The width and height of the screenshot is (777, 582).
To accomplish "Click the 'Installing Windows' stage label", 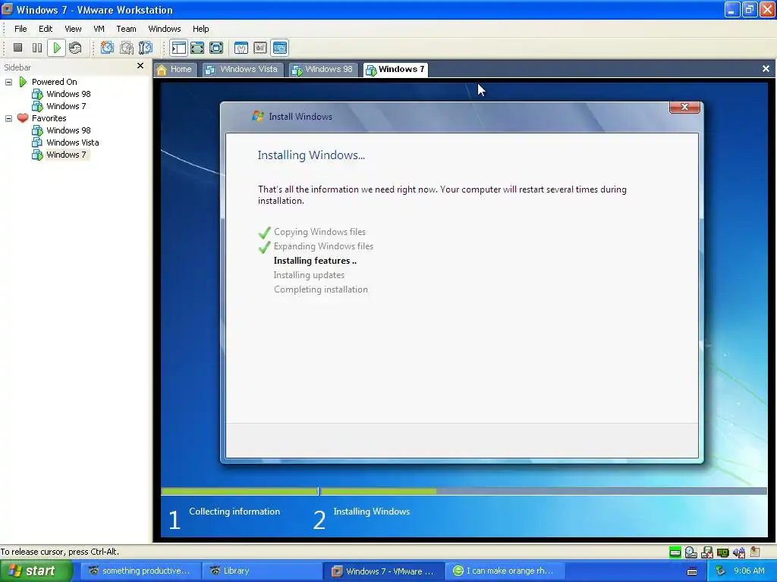I will click(371, 512).
